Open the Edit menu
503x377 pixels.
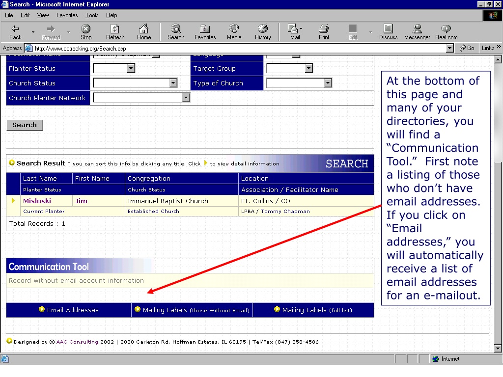(25, 15)
